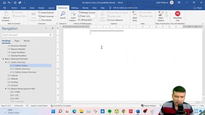Image resolution: width=205 pixels, height=115 pixels.
Task: Open the Results tab in Navigation
Action: coord(27,41)
